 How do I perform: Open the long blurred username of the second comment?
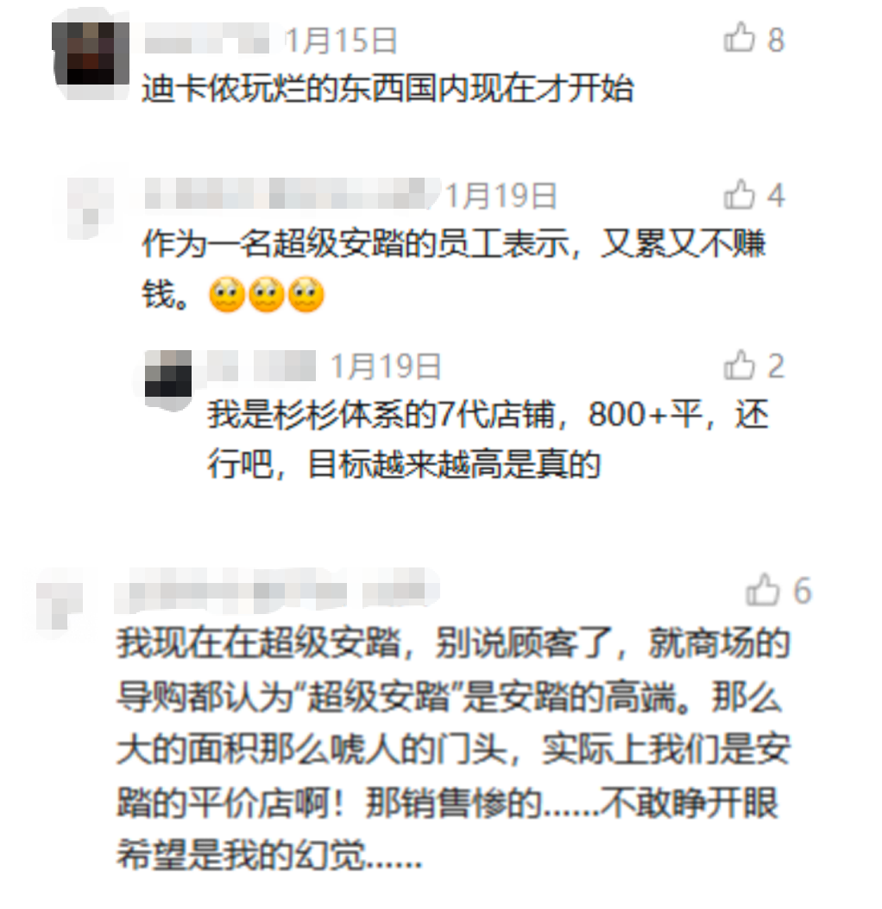(288, 194)
